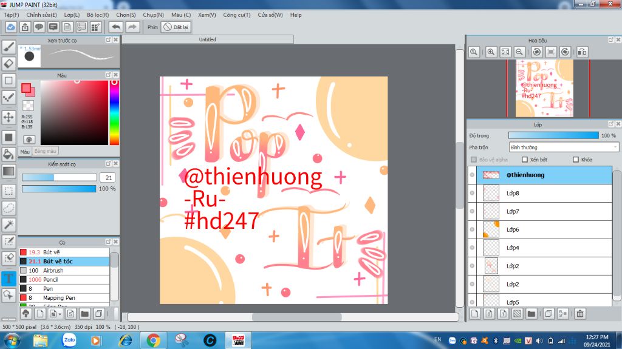
Task: Select the Pencil brush in brush list
Action: [x=64, y=280]
